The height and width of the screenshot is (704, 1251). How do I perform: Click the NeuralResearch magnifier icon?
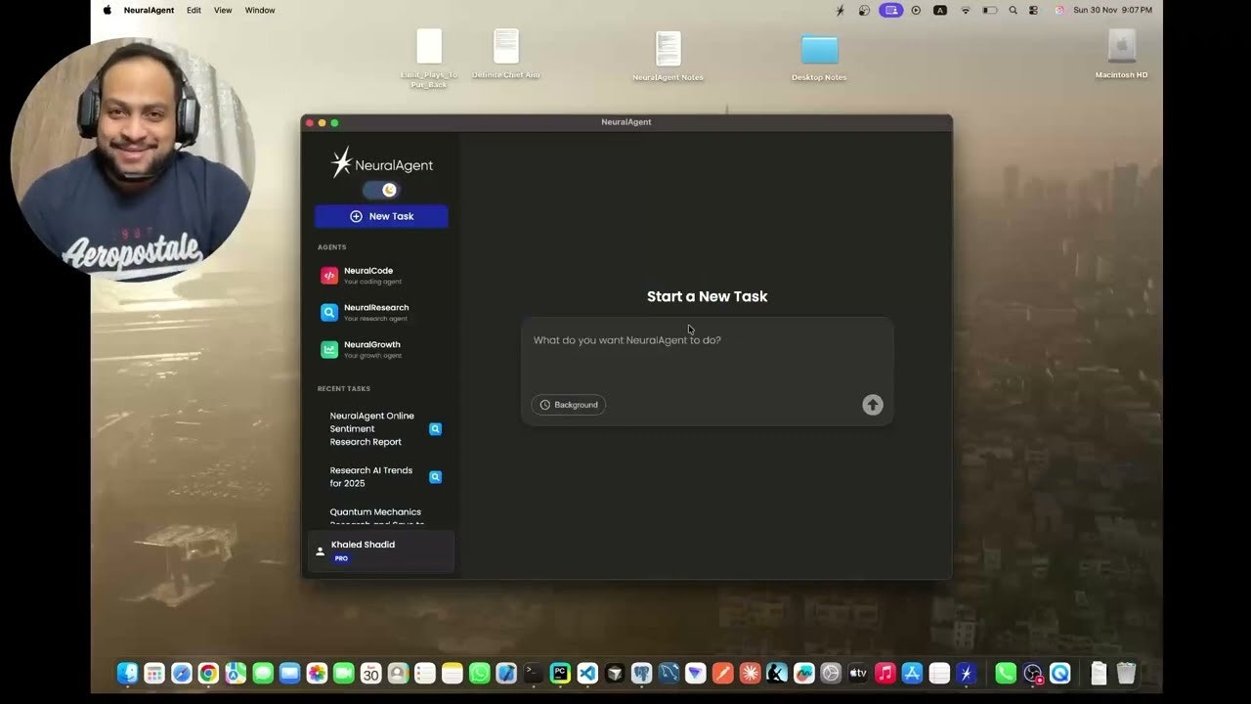[x=329, y=313]
